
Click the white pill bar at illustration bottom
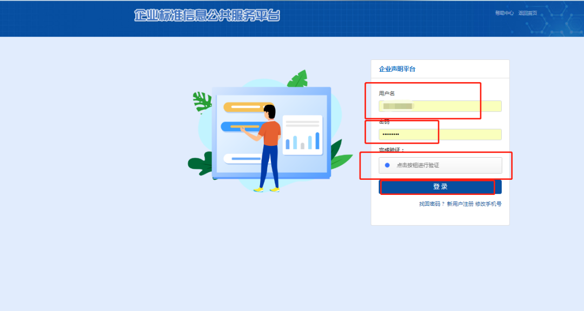point(243,159)
